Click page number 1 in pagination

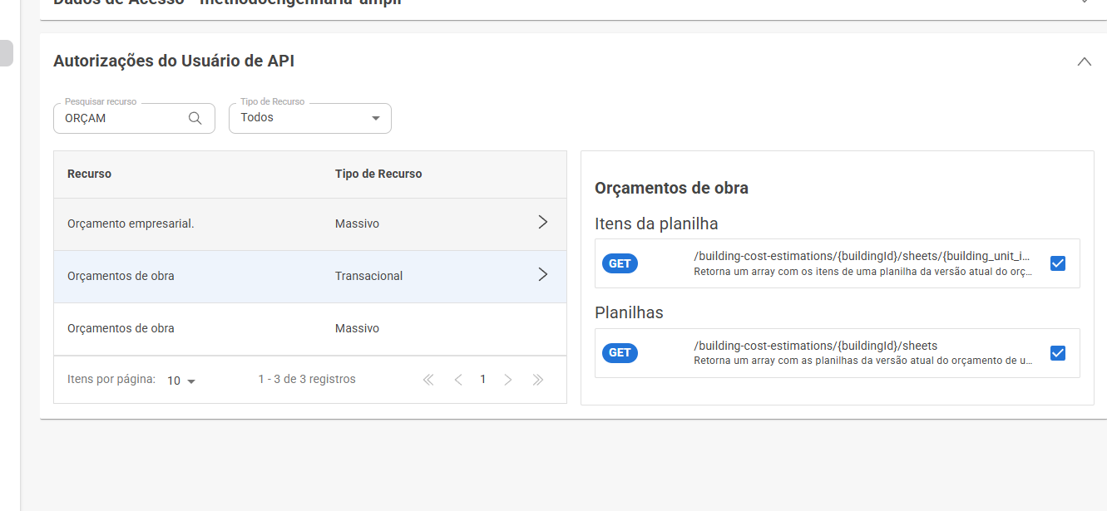pyautogui.click(x=482, y=379)
